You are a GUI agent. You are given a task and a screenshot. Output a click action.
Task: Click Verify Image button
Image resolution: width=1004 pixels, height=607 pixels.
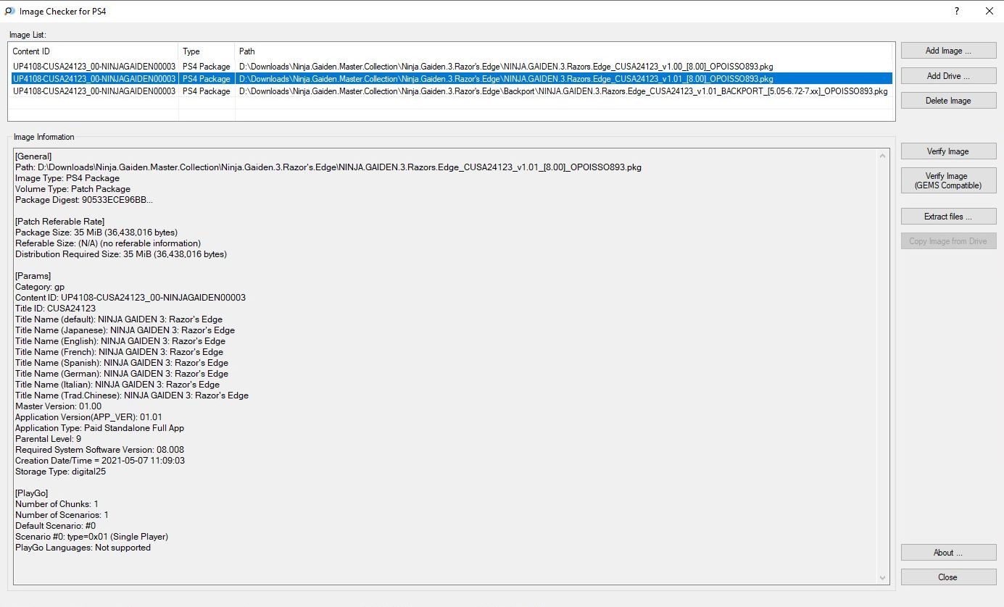pos(948,151)
